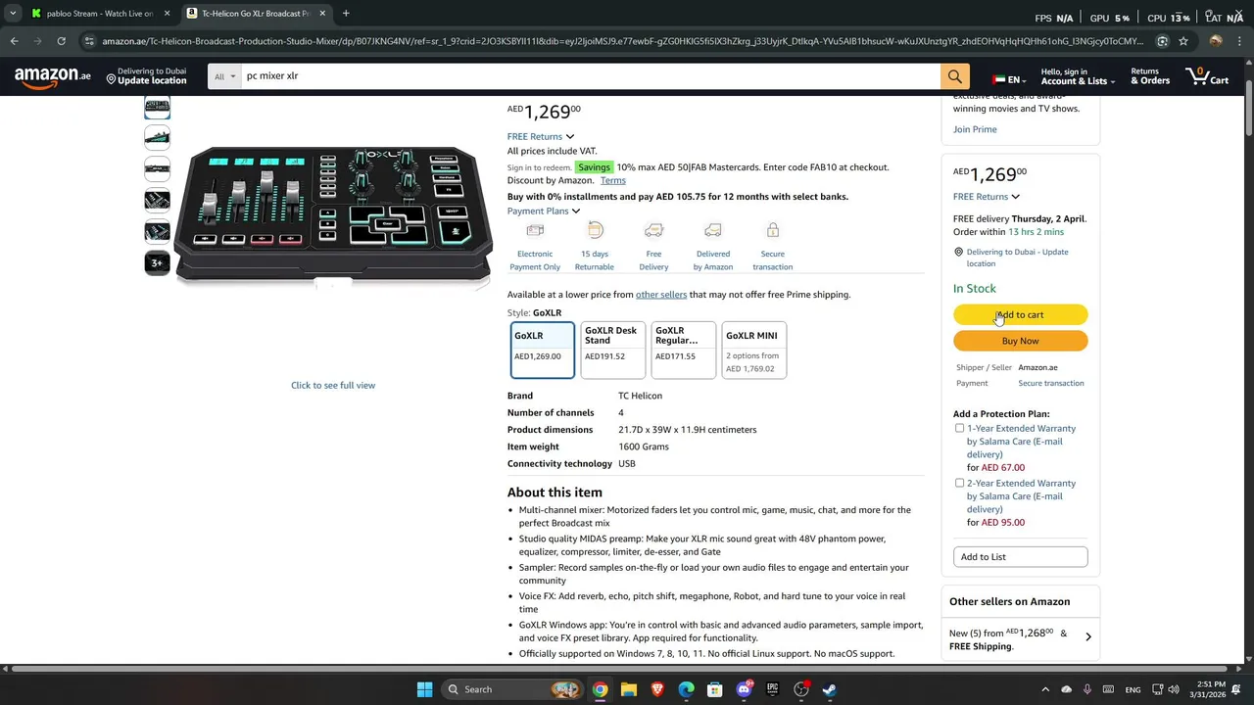Select the GoXLR MINI style option

coord(754,350)
